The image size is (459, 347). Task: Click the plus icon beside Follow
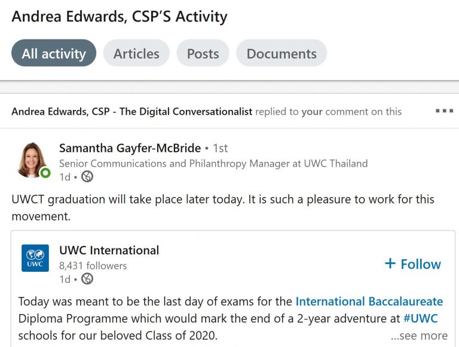tap(390, 264)
